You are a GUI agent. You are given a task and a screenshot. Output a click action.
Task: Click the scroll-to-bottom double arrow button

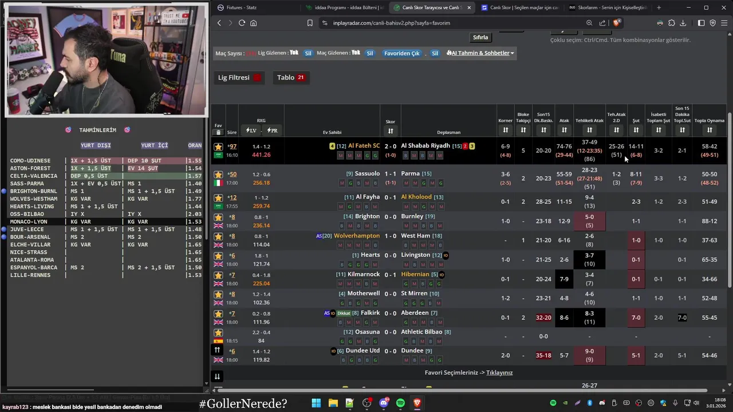217,377
